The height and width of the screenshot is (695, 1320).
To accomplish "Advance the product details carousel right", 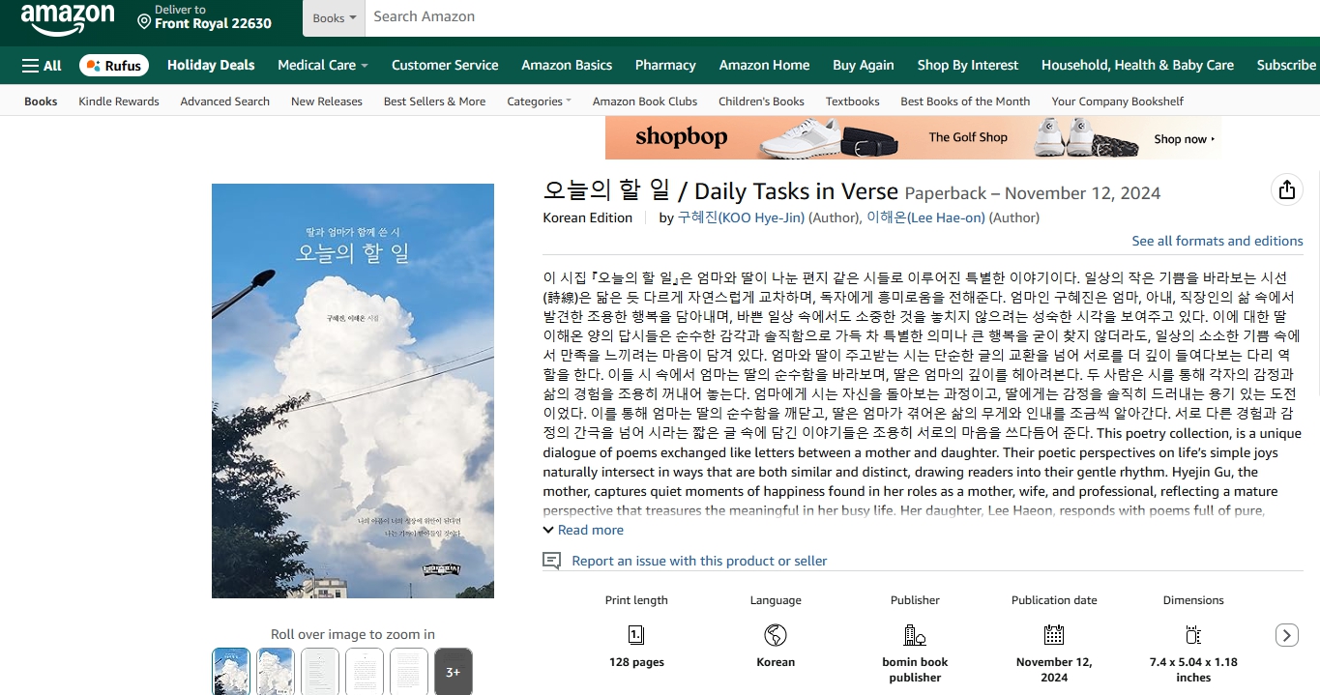I will click(1286, 635).
